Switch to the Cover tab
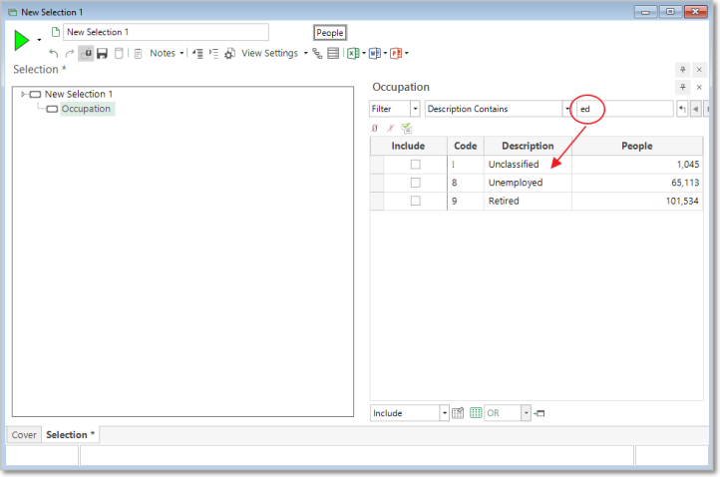 (25, 435)
